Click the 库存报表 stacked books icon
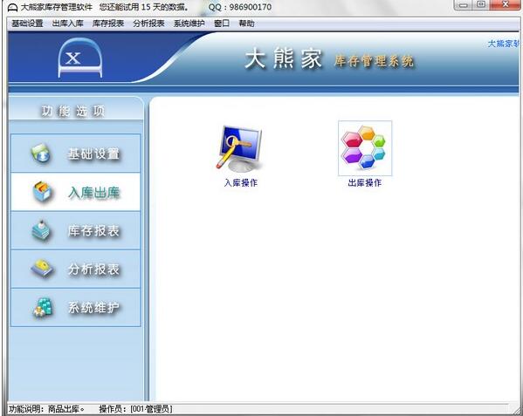The image size is (523, 416). [x=41, y=230]
